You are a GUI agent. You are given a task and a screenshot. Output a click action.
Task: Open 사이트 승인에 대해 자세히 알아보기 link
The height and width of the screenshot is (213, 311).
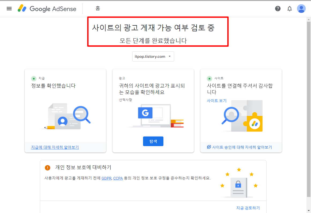click(242, 147)
